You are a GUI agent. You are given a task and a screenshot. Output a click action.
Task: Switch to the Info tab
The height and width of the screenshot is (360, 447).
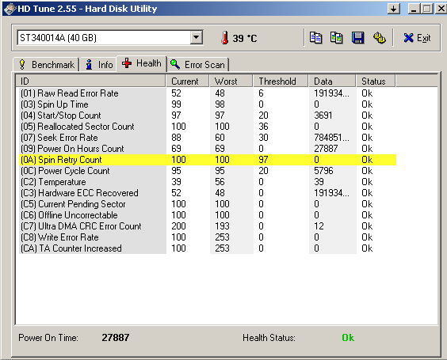(x=99, y=65)
